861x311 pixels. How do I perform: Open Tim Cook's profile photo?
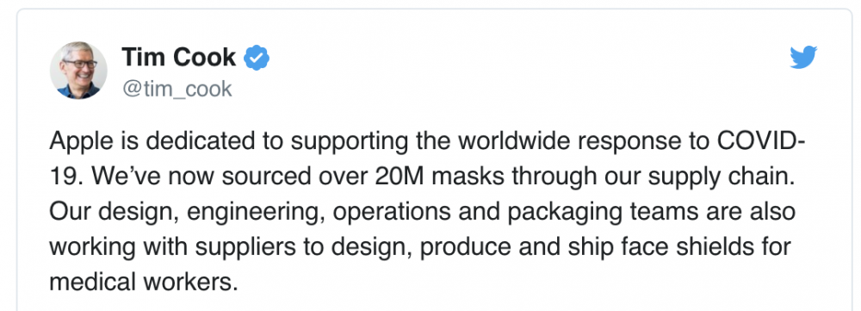[x=78, y=71]
